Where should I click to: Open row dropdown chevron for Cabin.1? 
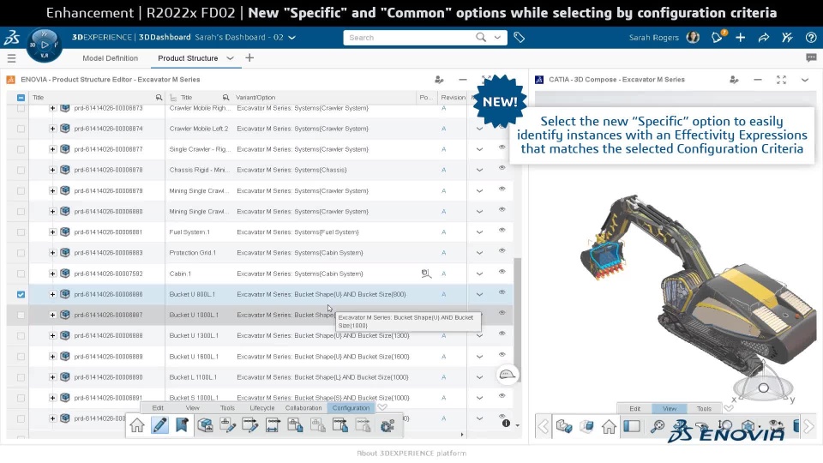point(479,274)
